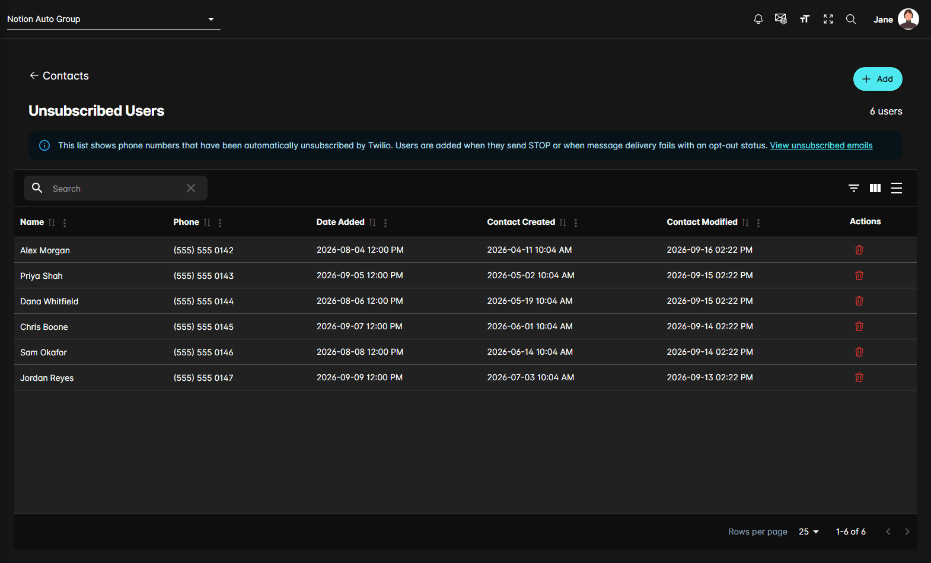
Task: Select phone number (555) 555 0145
Action: (203, 327)
